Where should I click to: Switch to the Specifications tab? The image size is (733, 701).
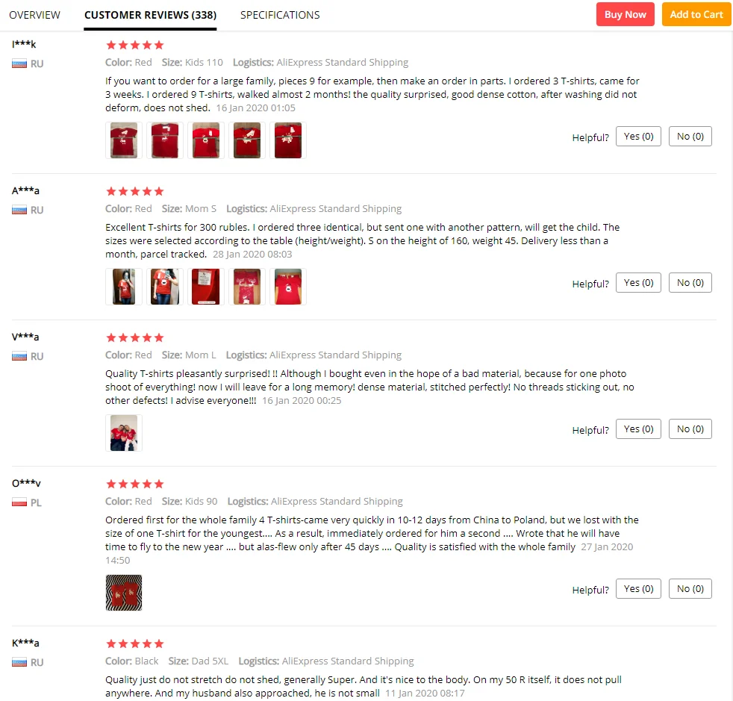tap(280, 15)
